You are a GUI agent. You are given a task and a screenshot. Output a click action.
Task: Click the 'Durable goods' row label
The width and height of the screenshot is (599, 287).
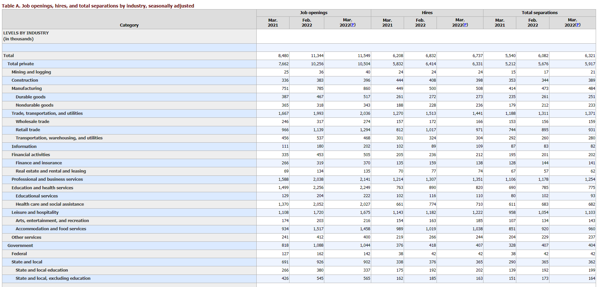[31, 97]
